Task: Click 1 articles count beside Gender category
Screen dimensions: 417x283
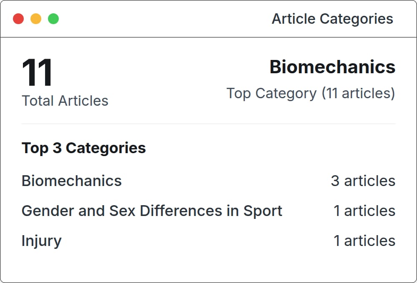Action: [x=364, y=211]
